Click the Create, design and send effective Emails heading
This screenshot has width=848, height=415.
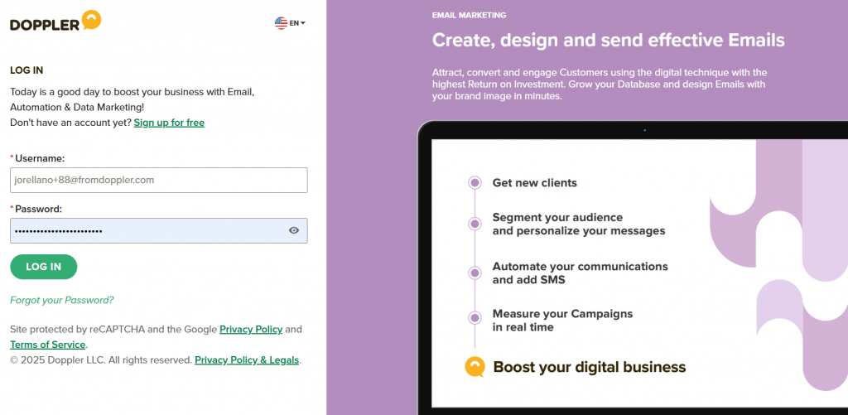tap(609, 40)
